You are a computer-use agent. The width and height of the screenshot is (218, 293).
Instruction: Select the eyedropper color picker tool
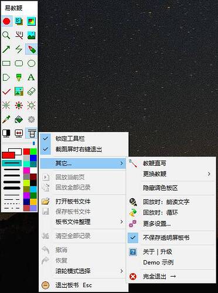(x=6, y=120)
